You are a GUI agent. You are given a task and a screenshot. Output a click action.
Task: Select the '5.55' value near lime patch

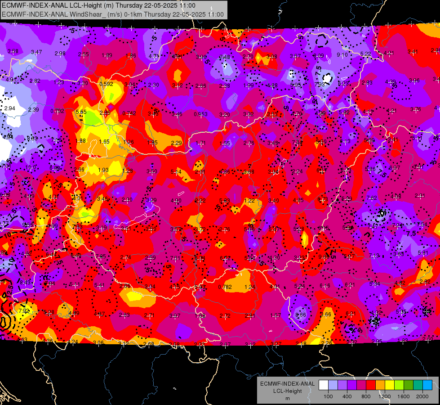[81, 112]
